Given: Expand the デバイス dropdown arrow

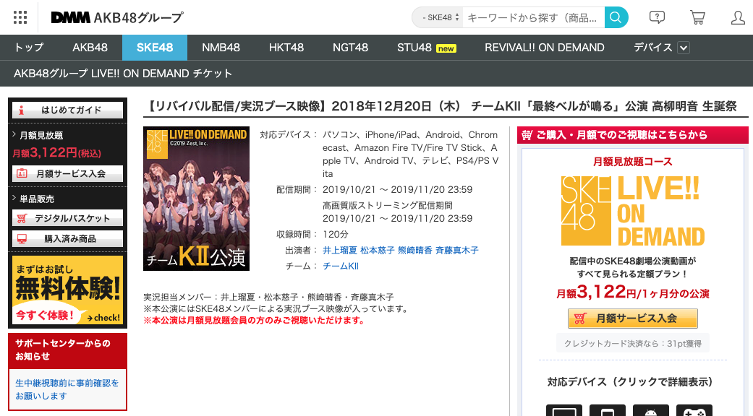Looking at the screenshot, I should coord(684,48).
